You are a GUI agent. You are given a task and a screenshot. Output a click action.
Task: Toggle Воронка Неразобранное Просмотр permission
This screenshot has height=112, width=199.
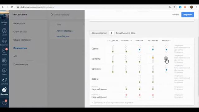pos(126,88)
